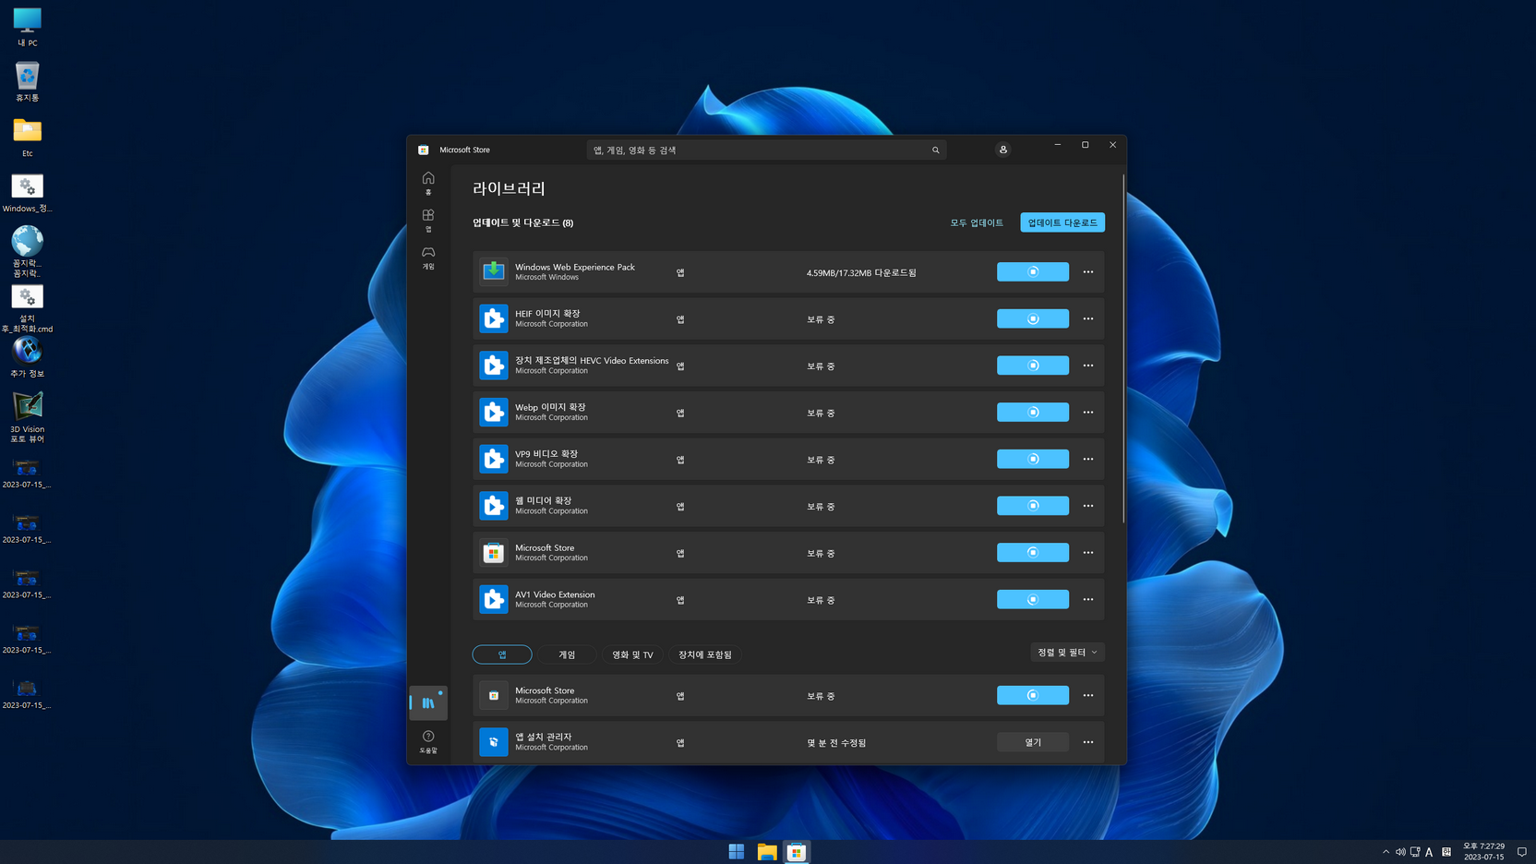Open more options for Windows Web Experience Pack

click(x=1088, y=271)
